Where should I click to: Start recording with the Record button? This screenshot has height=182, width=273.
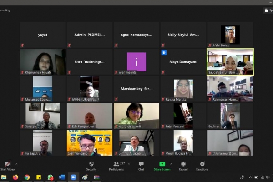183,166
